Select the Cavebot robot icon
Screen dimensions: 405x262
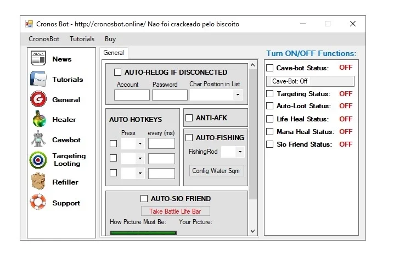(38, 139)
